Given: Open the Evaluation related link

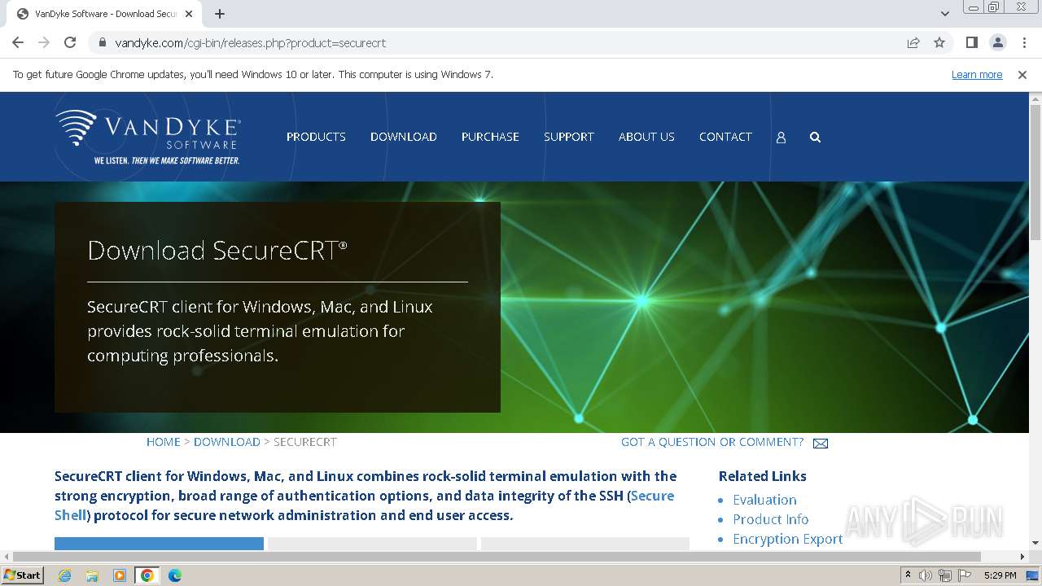Looking at the screenshot, I should pyautogui.click(x=764, y=500).
